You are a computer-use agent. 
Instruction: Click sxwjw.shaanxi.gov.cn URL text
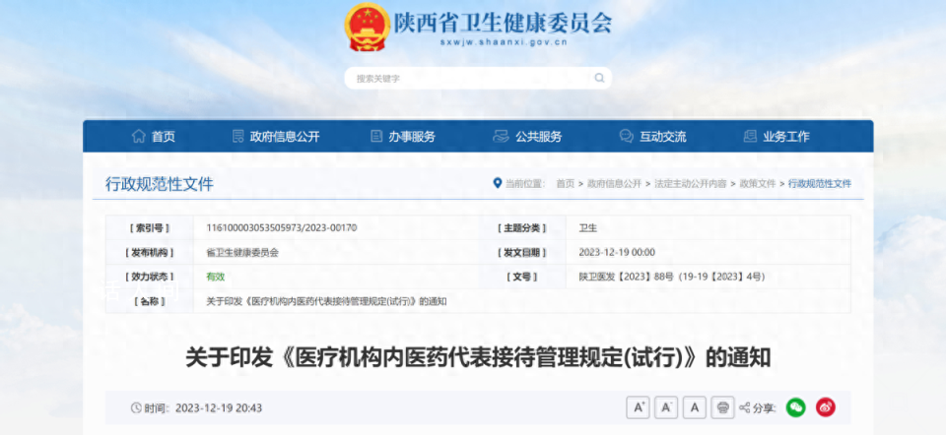coord(504,42)
